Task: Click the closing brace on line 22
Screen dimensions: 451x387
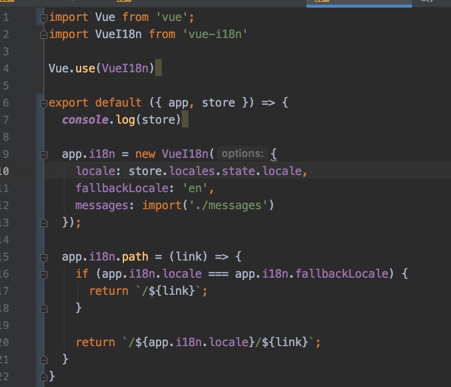Action: 52,376
